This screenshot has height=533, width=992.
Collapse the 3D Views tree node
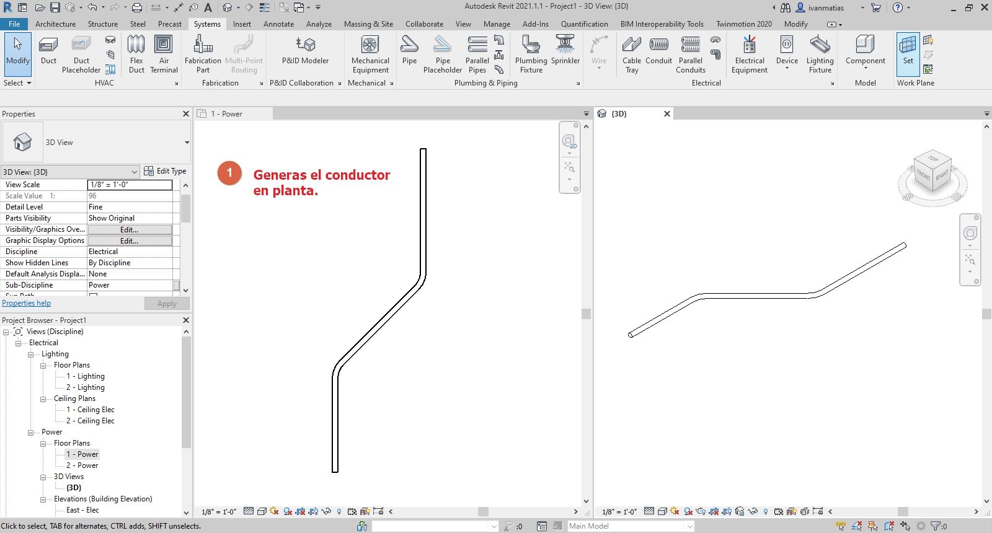(x=43, y=477)
